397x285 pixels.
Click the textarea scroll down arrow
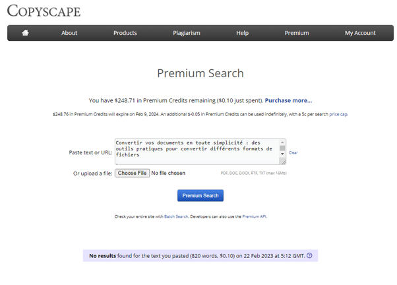point(282,154)
